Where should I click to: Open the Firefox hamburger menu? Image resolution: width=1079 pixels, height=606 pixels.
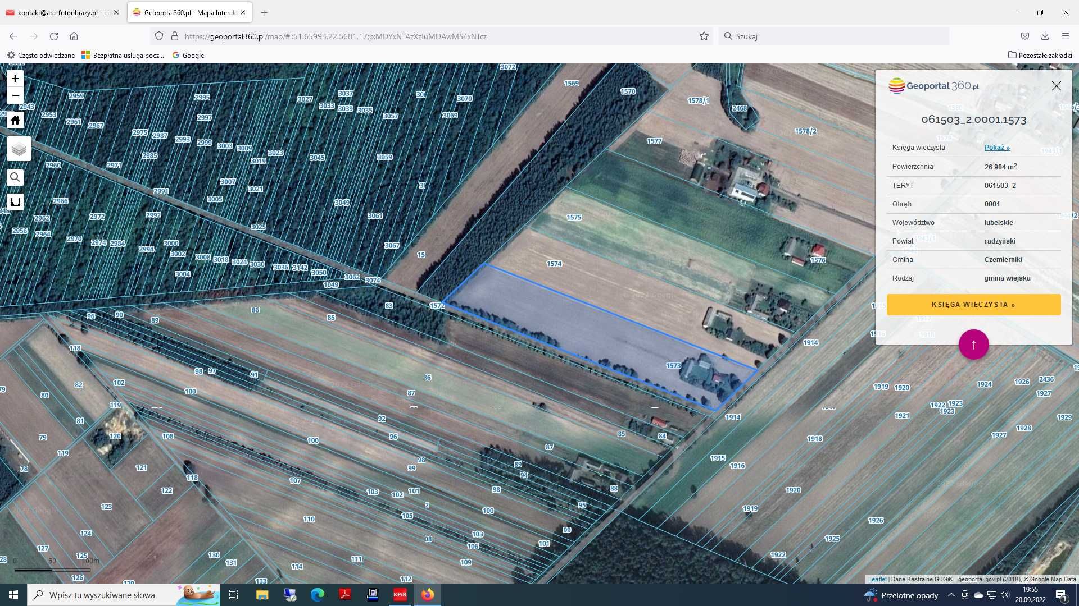point(1066,36)
